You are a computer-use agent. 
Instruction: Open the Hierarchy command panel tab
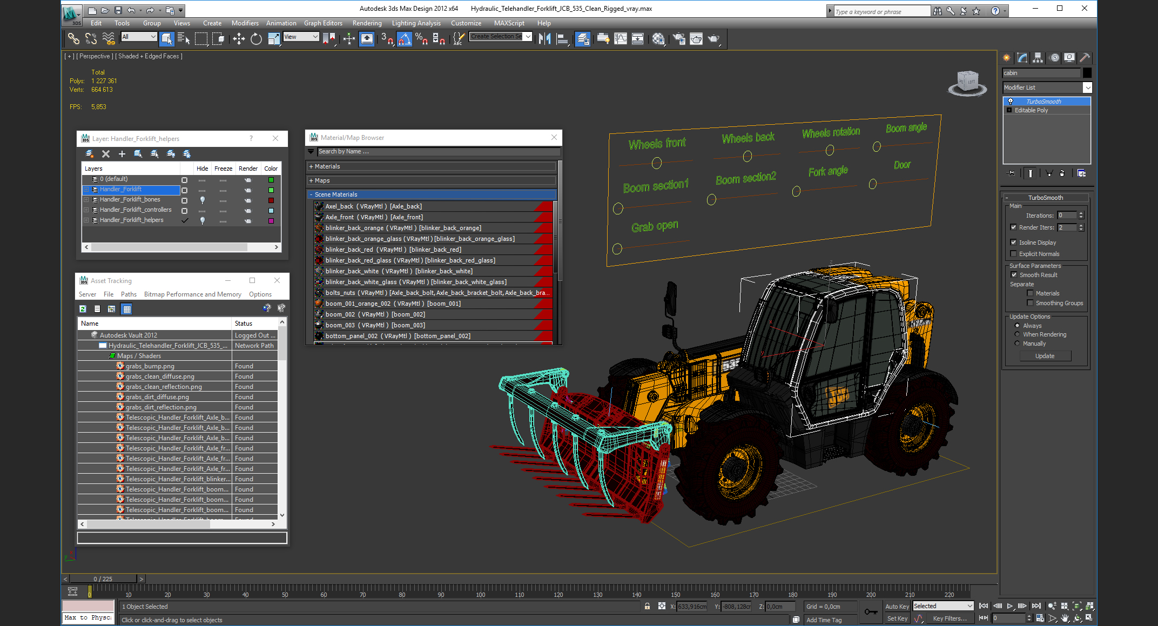click(1038, 58)
